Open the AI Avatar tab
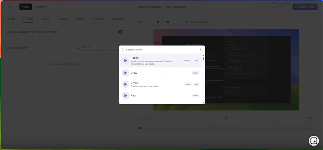The width and height of the screenshot is (323, 150). [98, 19]
